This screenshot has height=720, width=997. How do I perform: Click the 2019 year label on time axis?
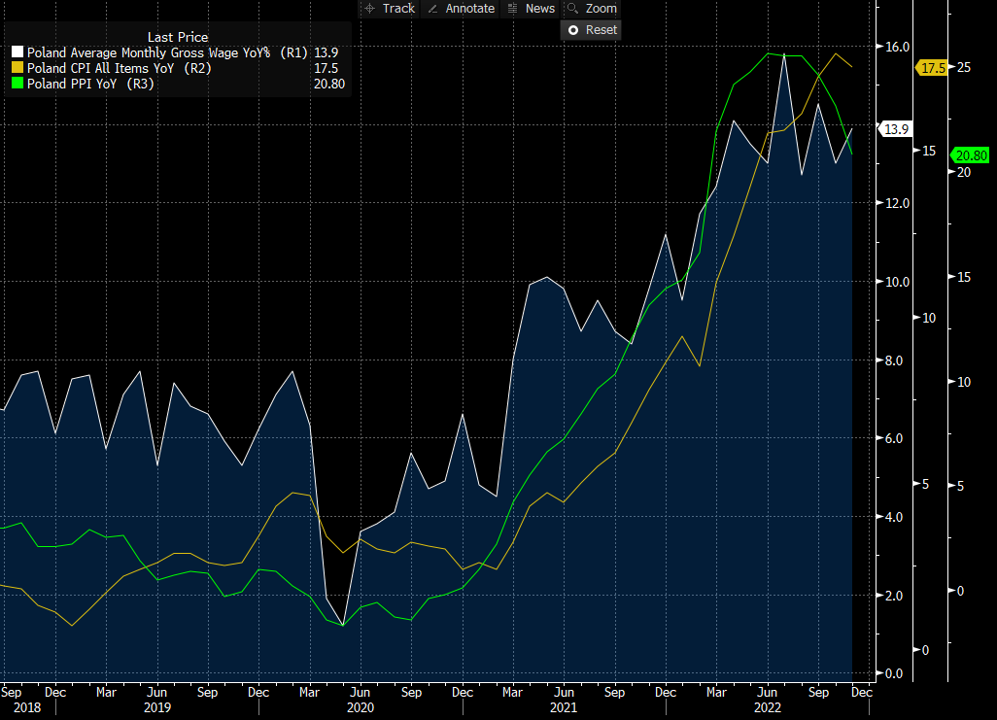point(157,708)
